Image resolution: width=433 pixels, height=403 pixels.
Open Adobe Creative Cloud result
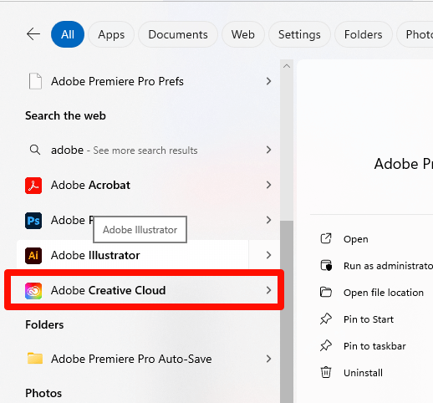(x=108, y=290)
